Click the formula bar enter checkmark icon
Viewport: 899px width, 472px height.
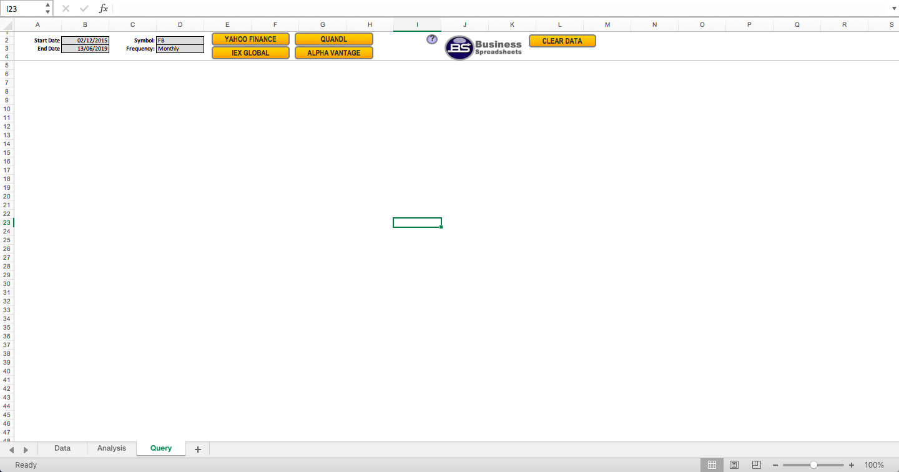tap(84, 9)
